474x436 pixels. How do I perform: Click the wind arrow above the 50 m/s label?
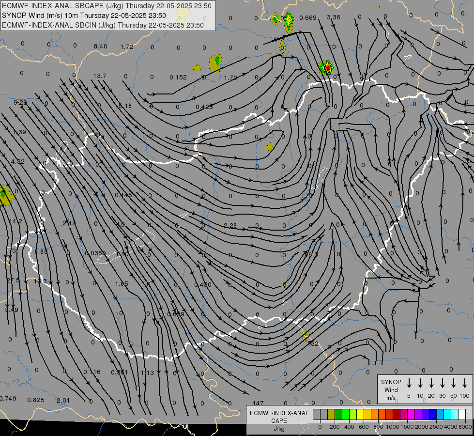pyautogui.click(x=454, y=383)
